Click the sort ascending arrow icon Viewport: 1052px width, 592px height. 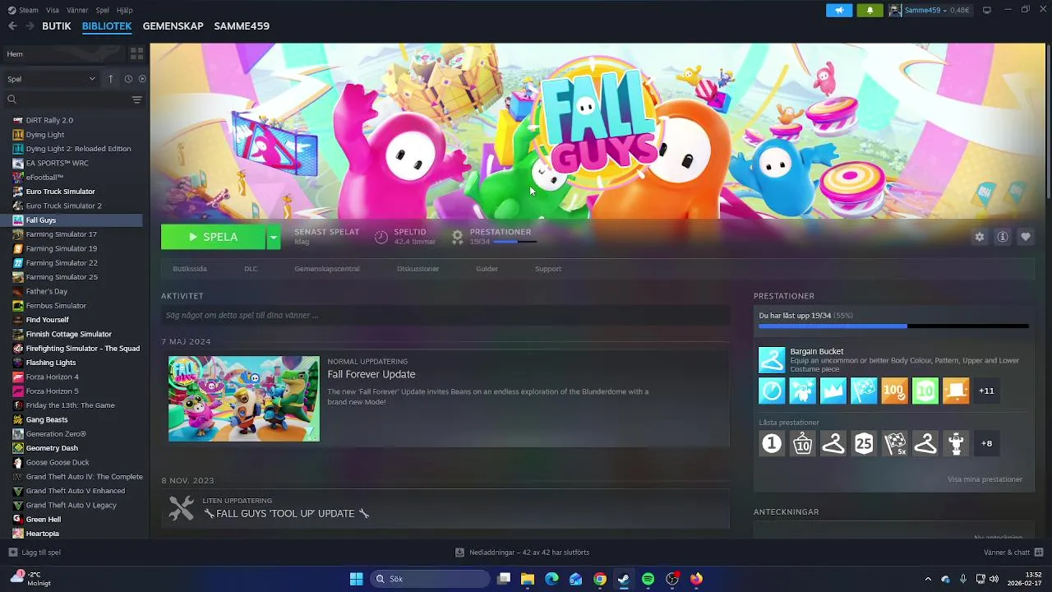point(111,79)
